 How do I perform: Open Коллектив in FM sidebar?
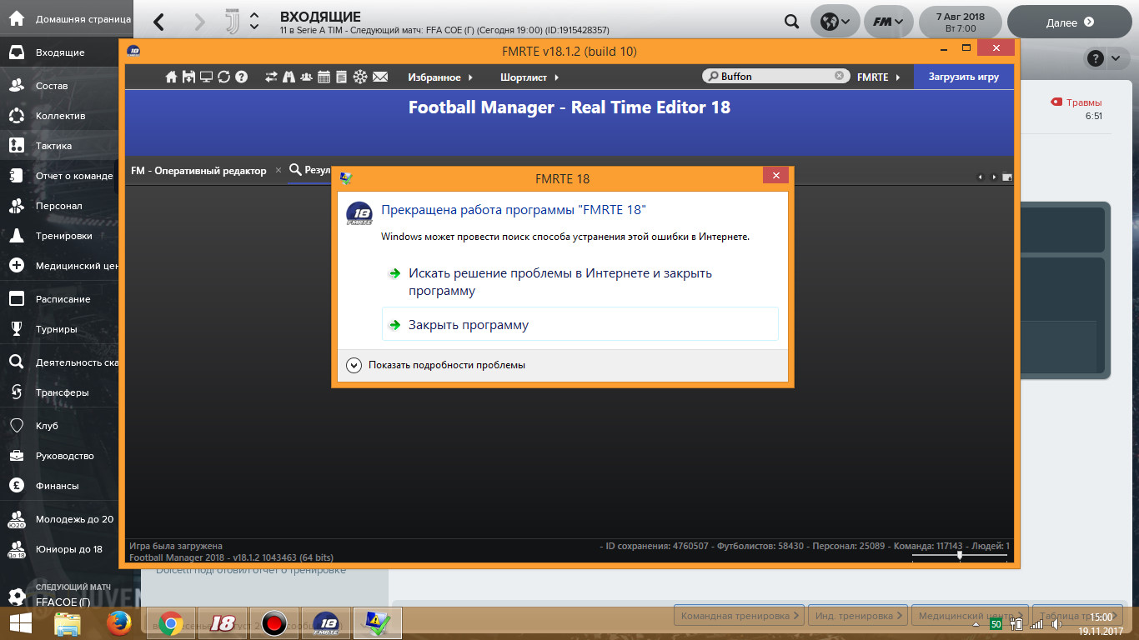coord(59,116)
